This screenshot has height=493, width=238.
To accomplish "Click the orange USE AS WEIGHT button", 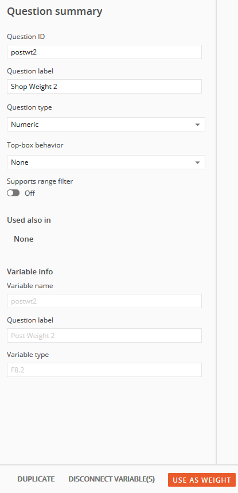I will point(202,480).
